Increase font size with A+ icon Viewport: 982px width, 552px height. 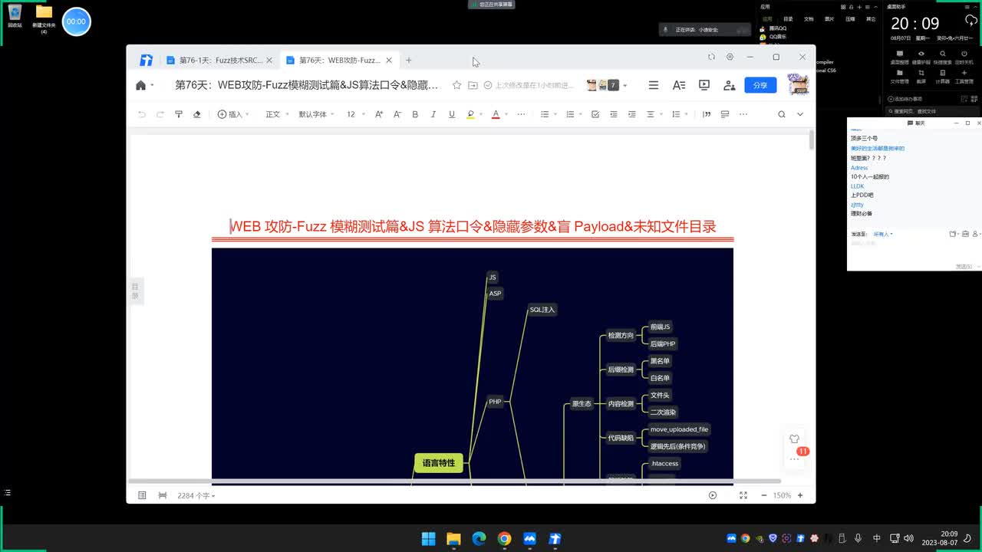(x=379, y=114)
